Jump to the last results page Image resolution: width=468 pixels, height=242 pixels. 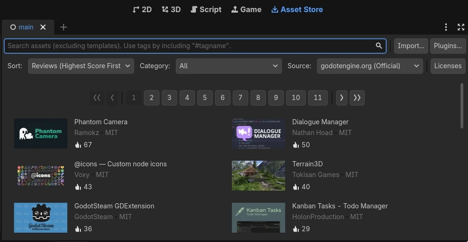pos(357,98)
